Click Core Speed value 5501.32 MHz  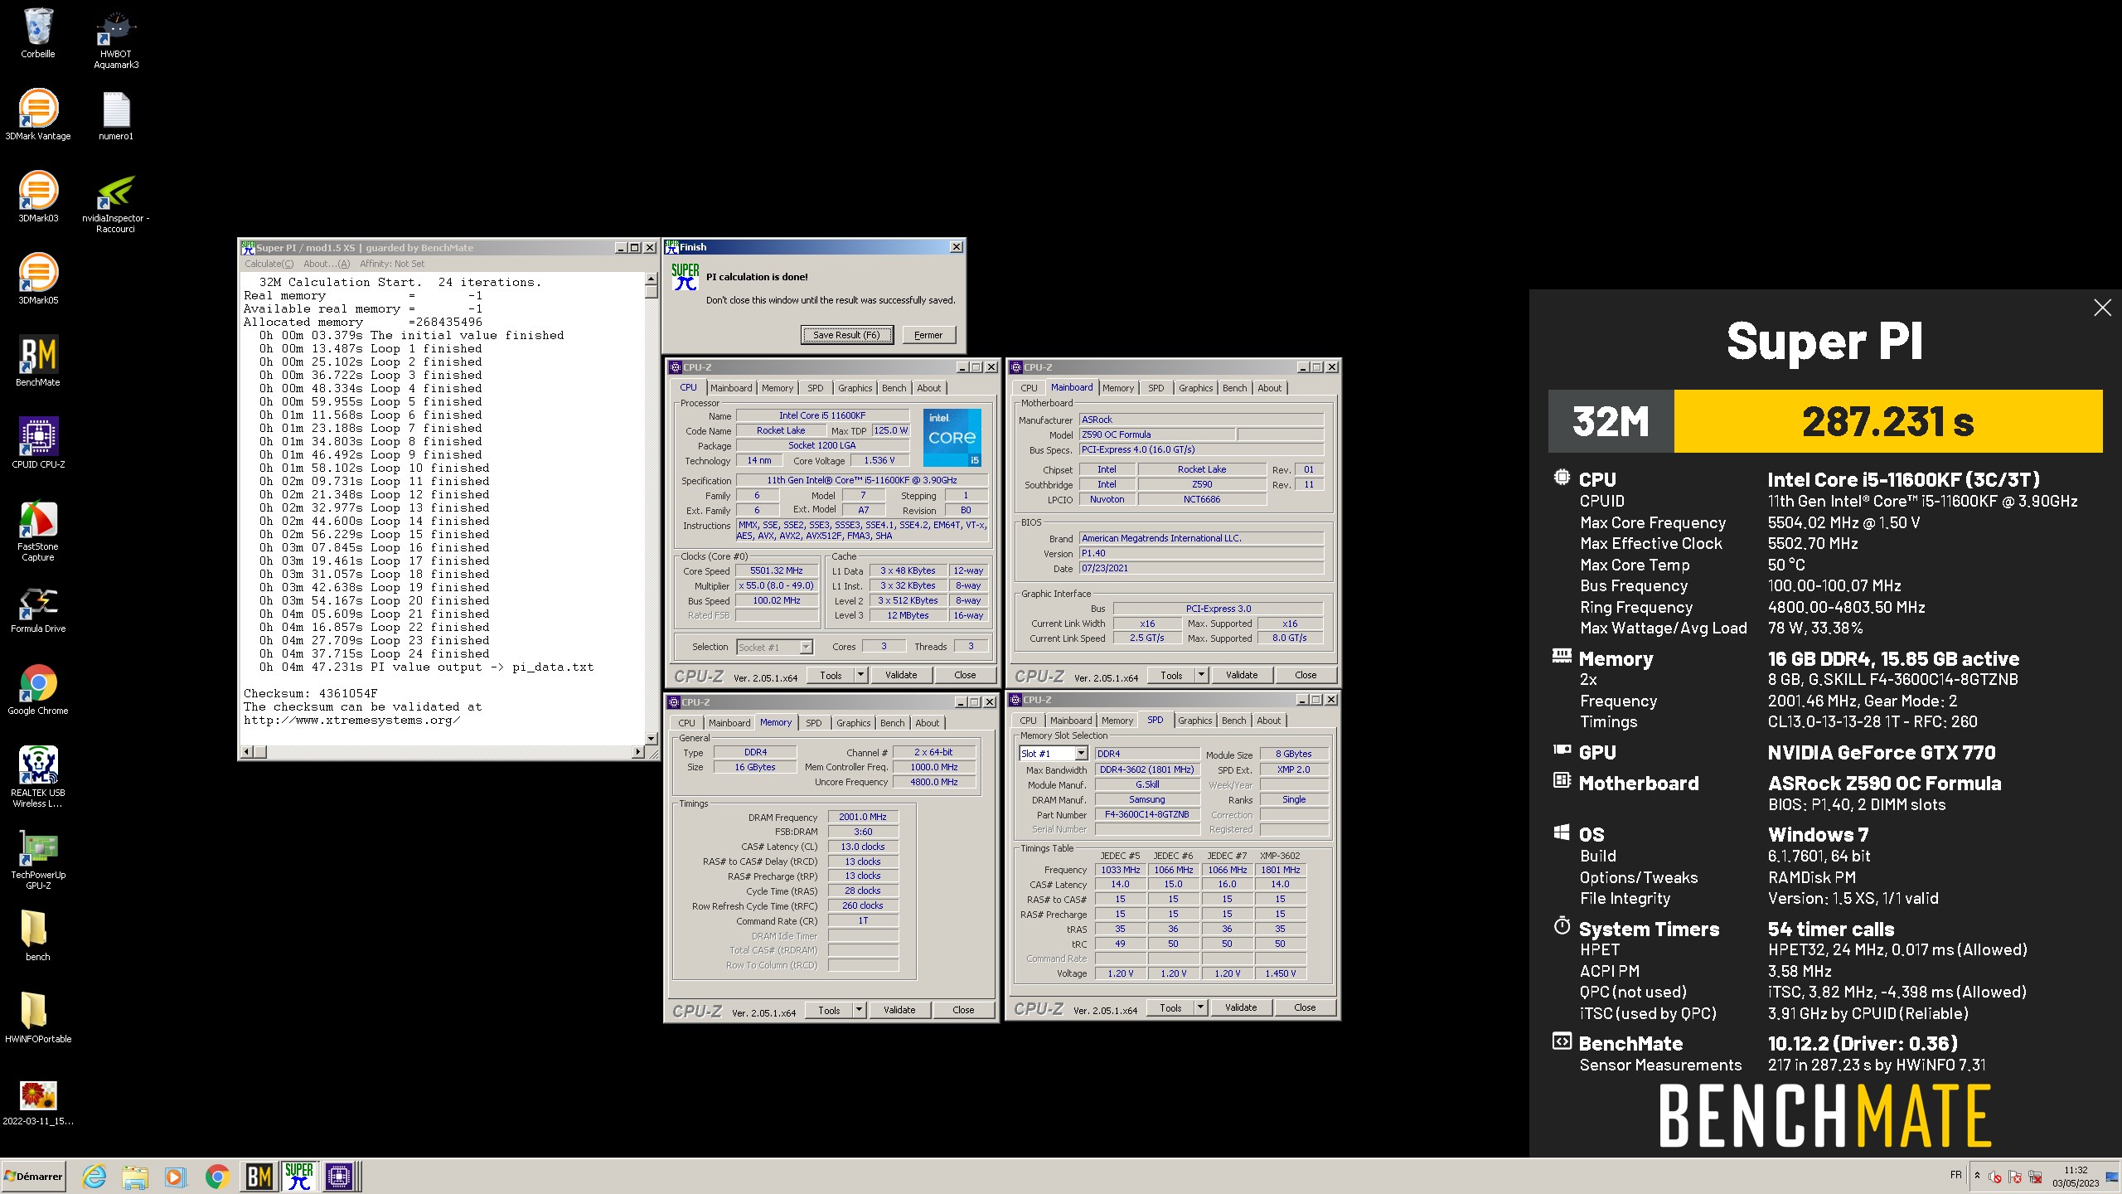tap(777, 570)
